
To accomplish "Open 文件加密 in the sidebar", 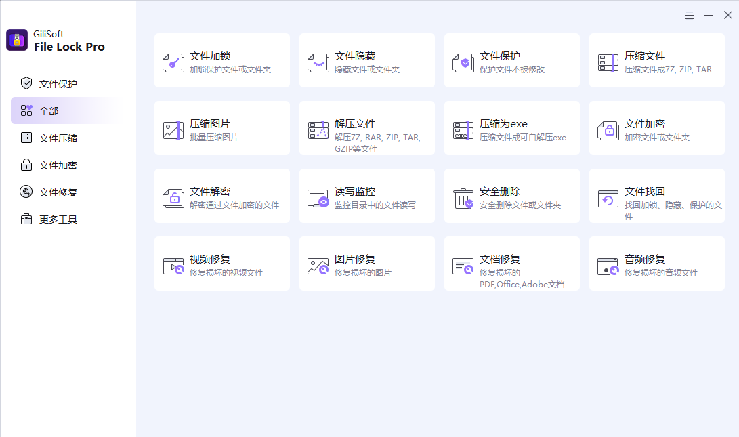I will pos(58,165).
